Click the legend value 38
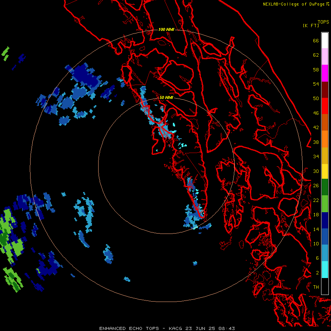Image resolution: width=331 pixels, height=331 pixels. tap(316, 142)
